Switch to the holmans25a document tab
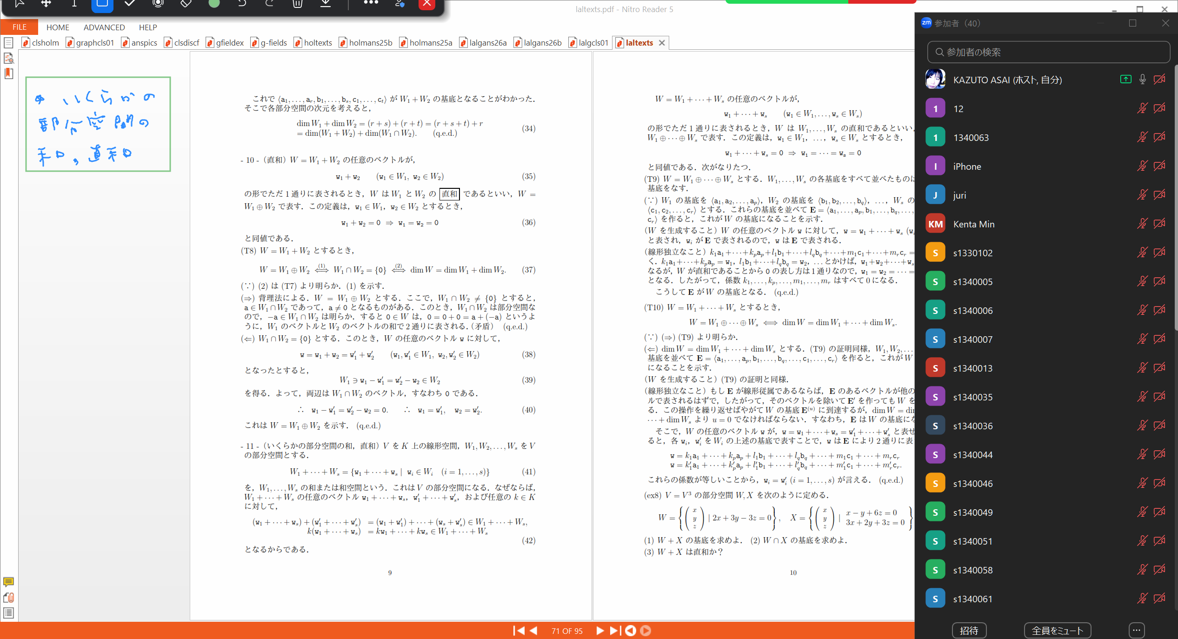The height and width of the screenshot is (639, 1178). (x=426, y=43)
